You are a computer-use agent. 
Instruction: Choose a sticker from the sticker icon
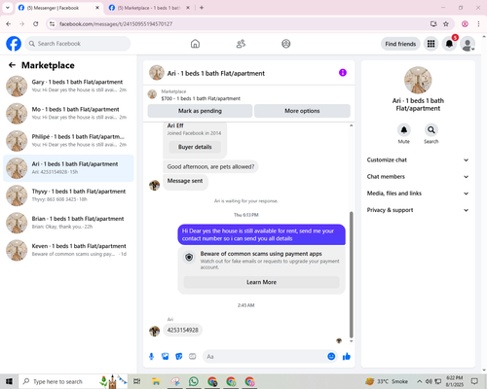(179, 357)
